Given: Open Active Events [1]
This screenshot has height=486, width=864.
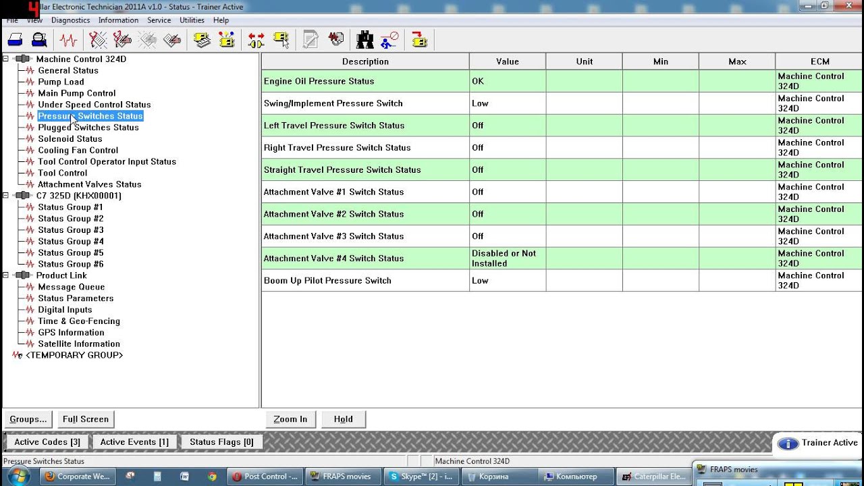Looking at the screenshot, I should point(134,442).
